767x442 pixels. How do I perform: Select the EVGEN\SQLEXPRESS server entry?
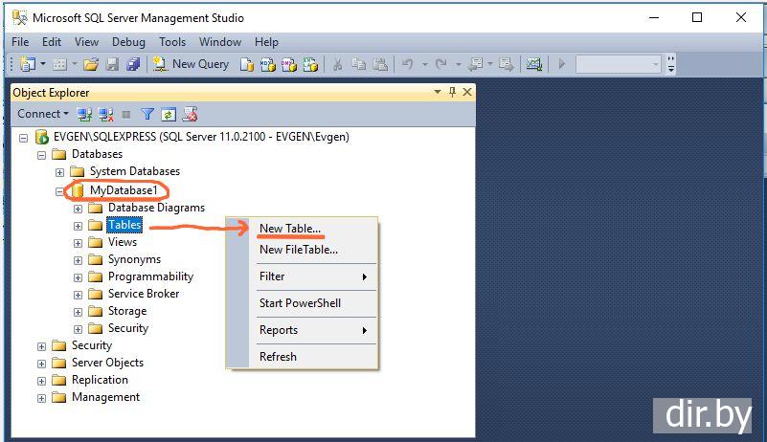[x=201, y=137]
